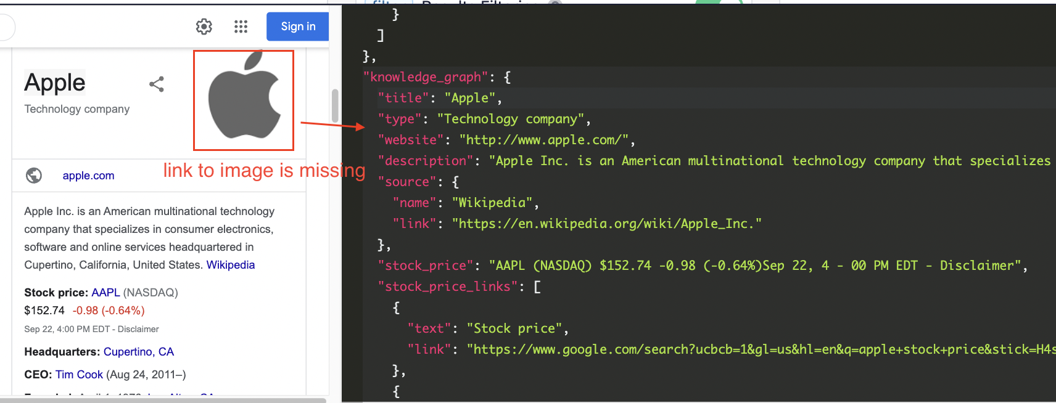
Task: Click the "knowledge_graph" JSON key
Action: (426, 77)
